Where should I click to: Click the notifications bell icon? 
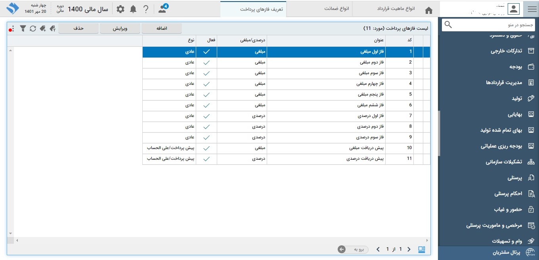tap(133, 9)
